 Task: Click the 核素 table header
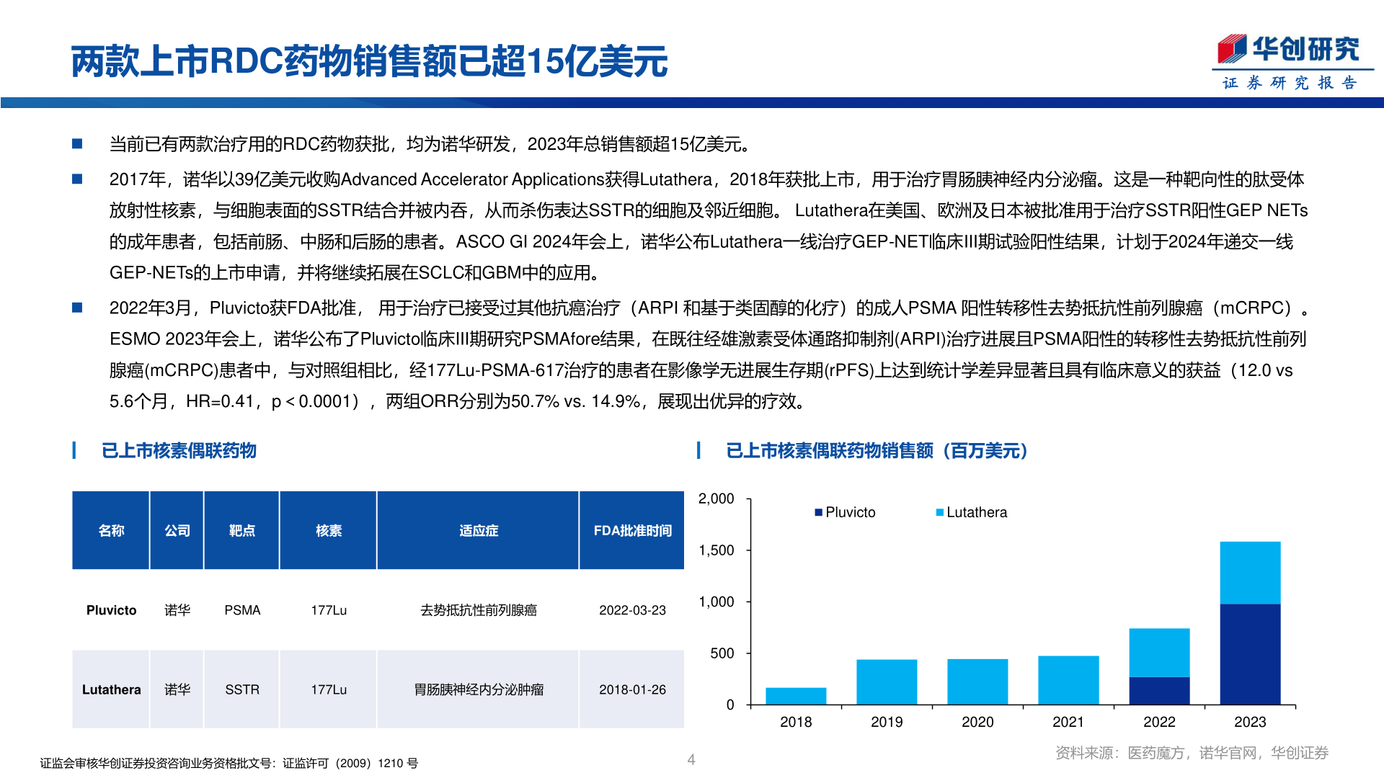click(329, 531)
